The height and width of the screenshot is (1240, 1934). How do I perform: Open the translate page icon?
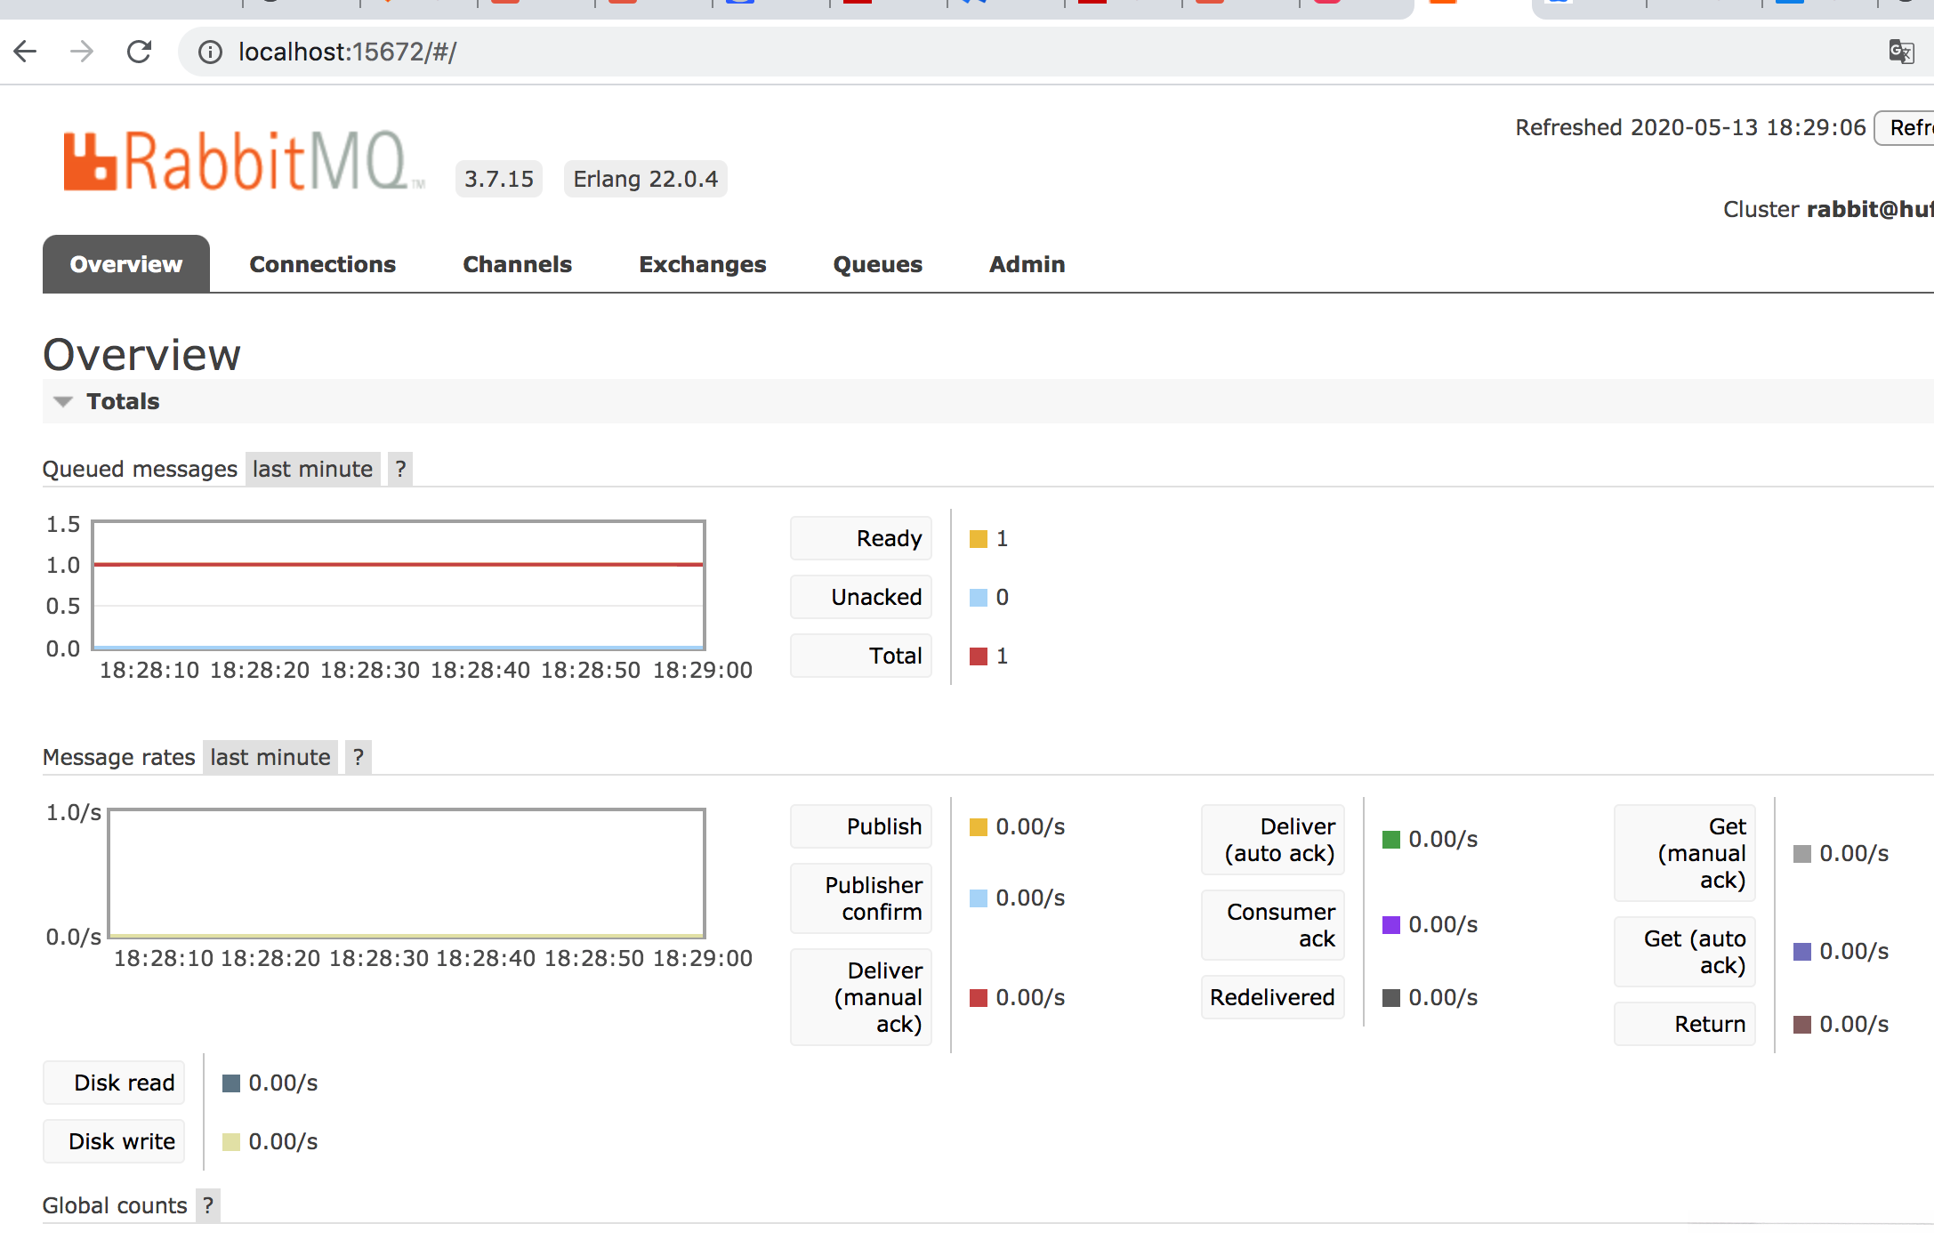1900,52
